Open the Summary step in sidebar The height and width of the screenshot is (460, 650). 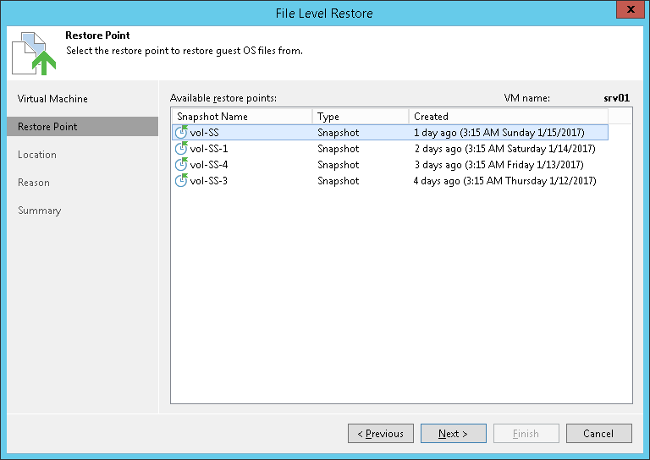coord(40,211)
